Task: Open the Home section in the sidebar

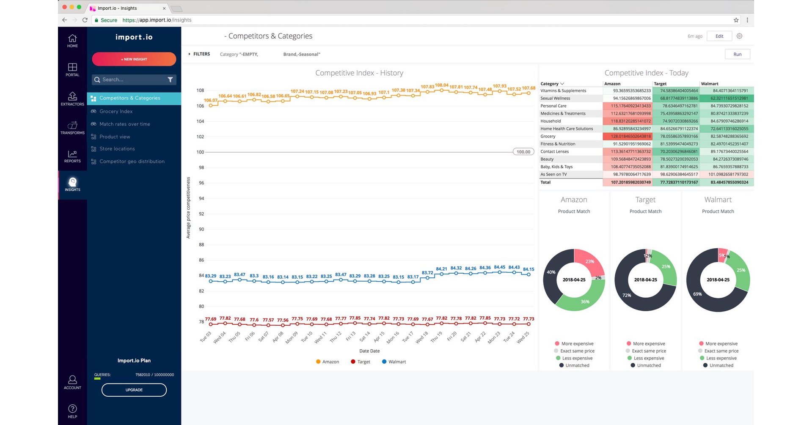Action: coord(72,40)
